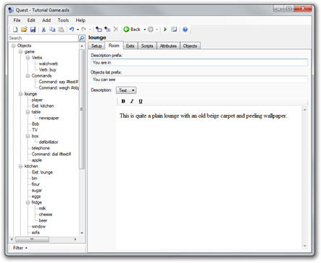
Task: Select the defibrillator tree item
Action: tap(49, 142)
